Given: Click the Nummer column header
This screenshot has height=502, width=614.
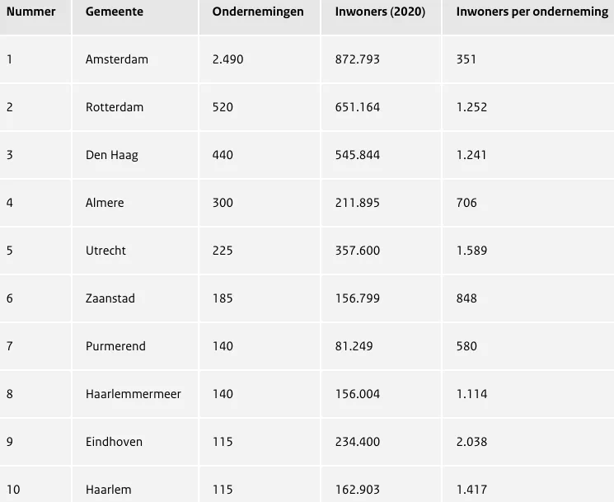Looking at the screenshot, I should [x=31, y=12].
